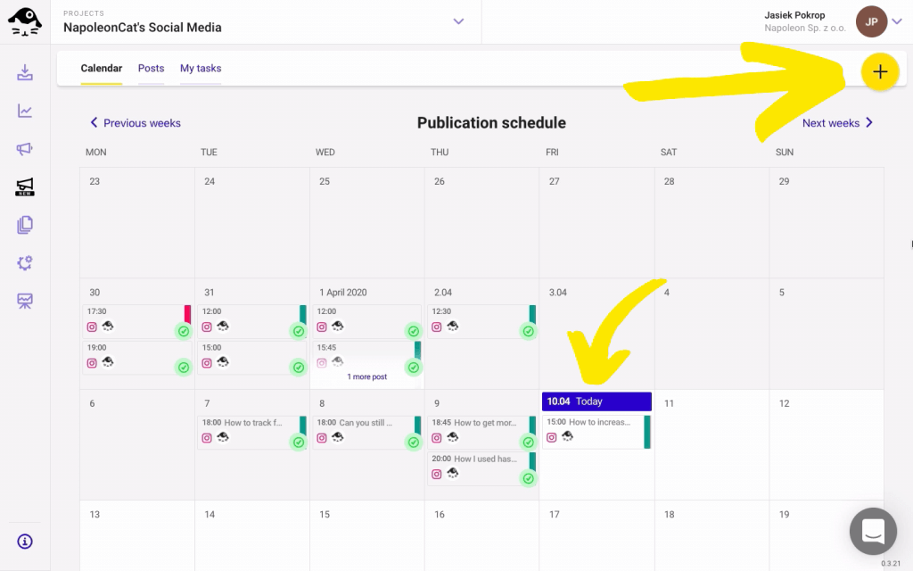
Task: Open the presentation board sidebar icon
Action: tap(24, 301)
